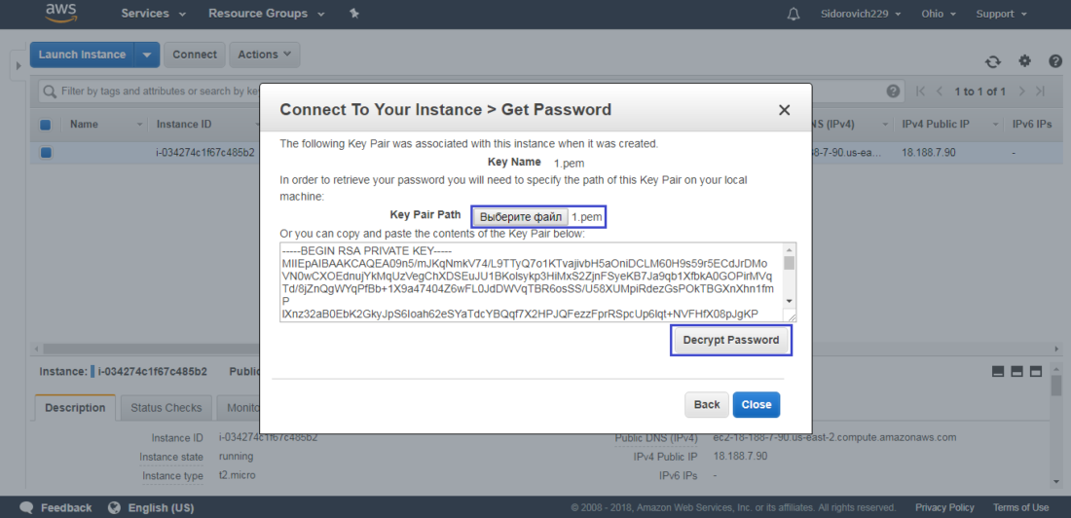Refresh the instance list
Screen dimensions: 1071x518
coord(992,61)
